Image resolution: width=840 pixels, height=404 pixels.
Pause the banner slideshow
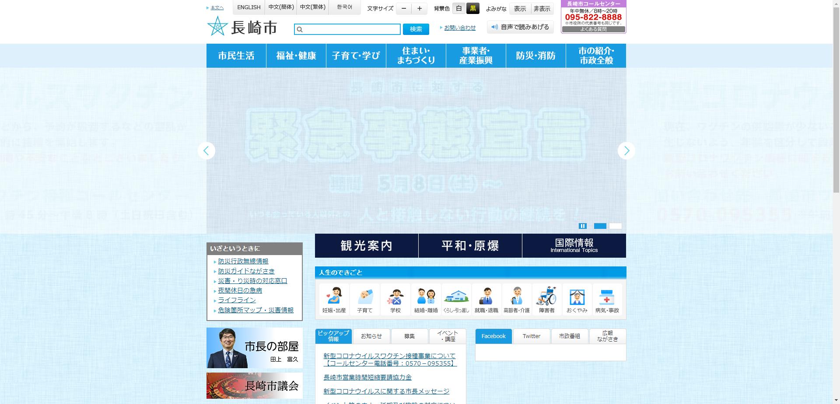pyautogui.click(x=582, y=226)
